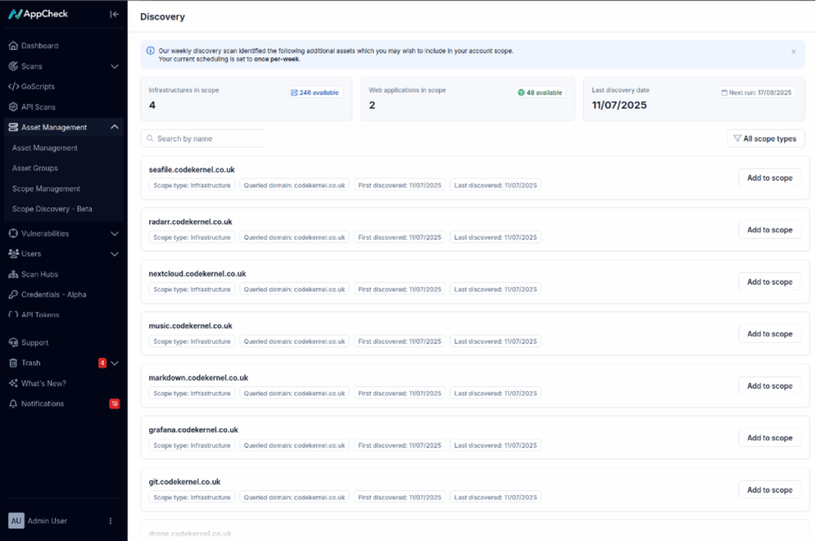The width and height of the screenshot is (816, 541).
Task: Open the All scope types filter
Action: (x=765, y=138)
